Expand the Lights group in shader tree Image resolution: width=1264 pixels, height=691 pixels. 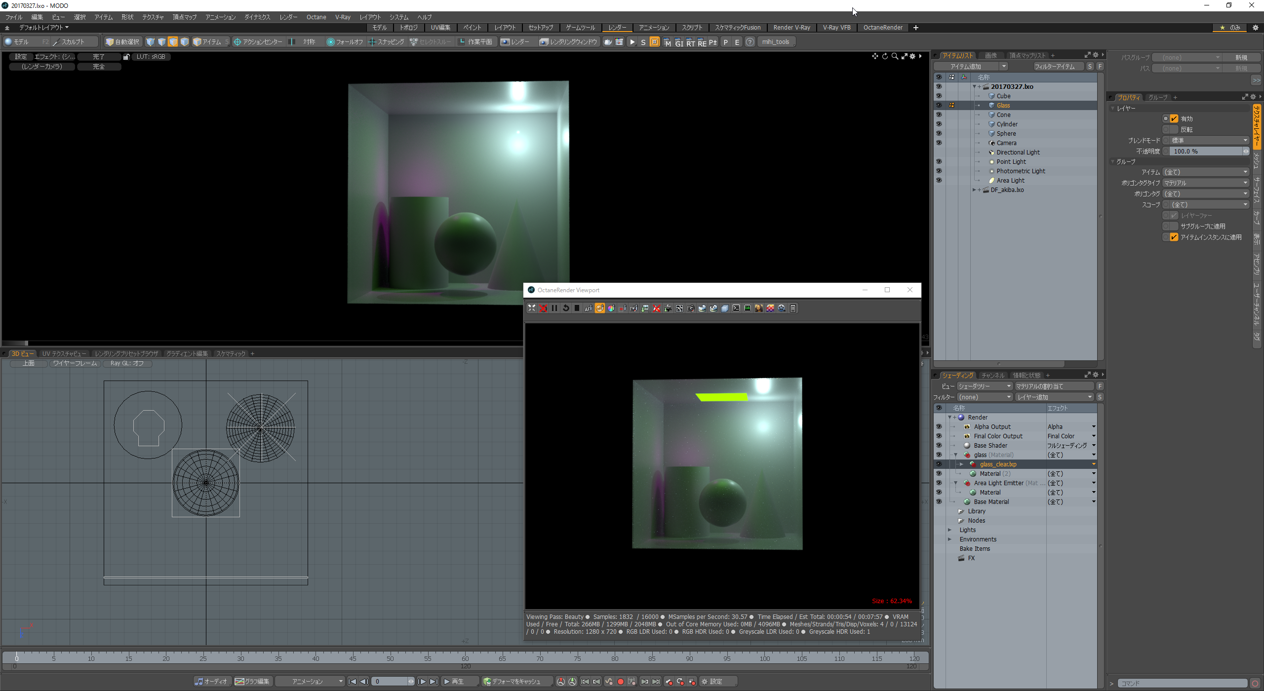(949, 530)
